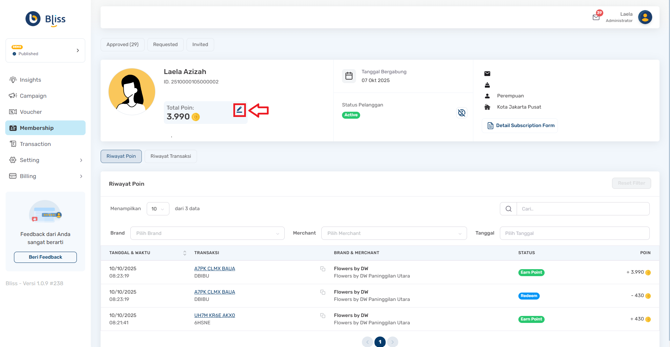Click the Beri Feedback button

[x=45, y=257]
